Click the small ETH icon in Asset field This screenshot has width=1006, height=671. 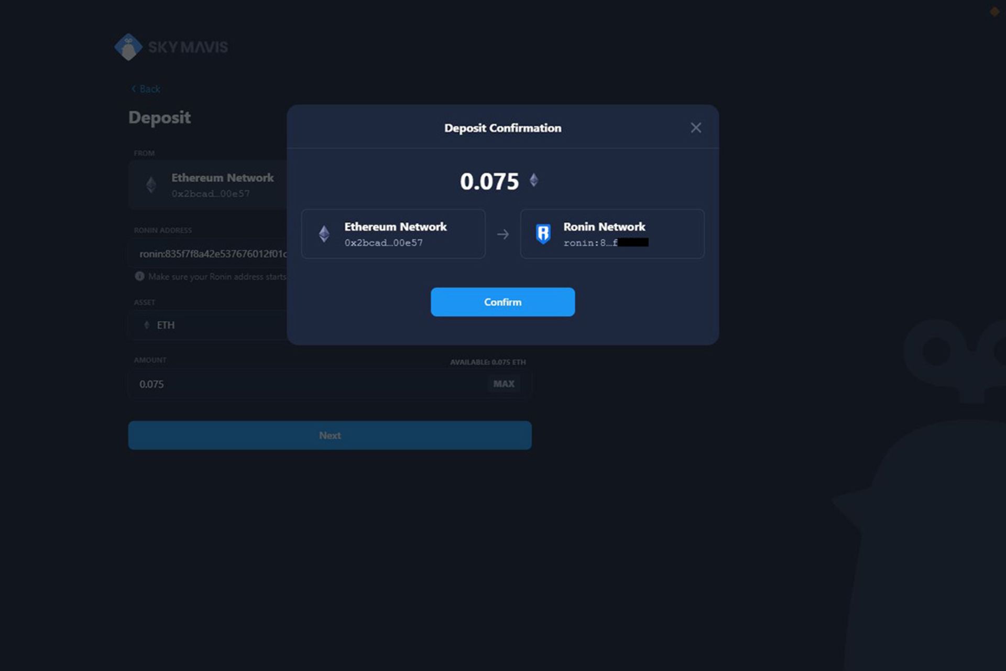tap(147, 325)
